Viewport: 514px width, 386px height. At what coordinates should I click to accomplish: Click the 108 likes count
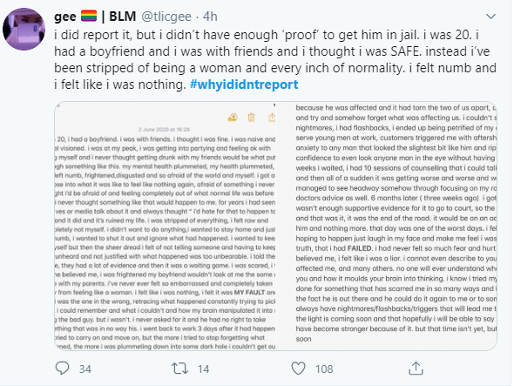tap(324, 369)
